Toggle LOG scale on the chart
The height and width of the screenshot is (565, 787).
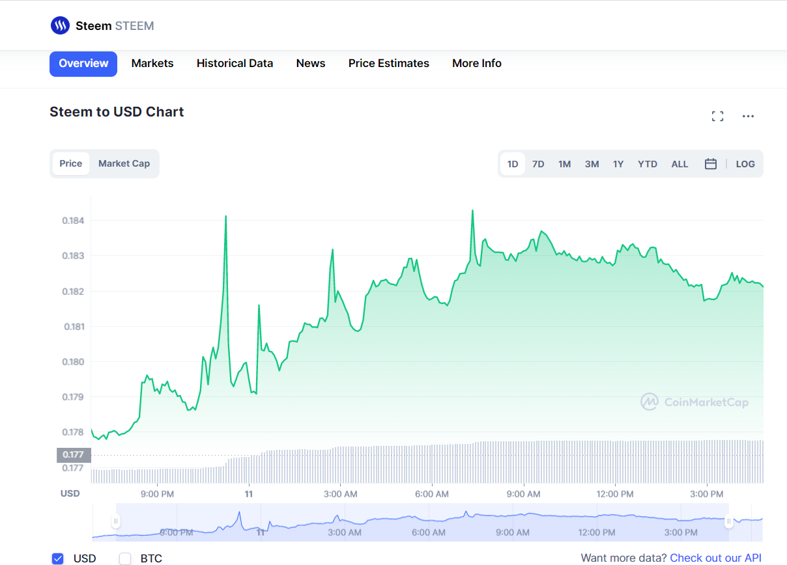745,164
